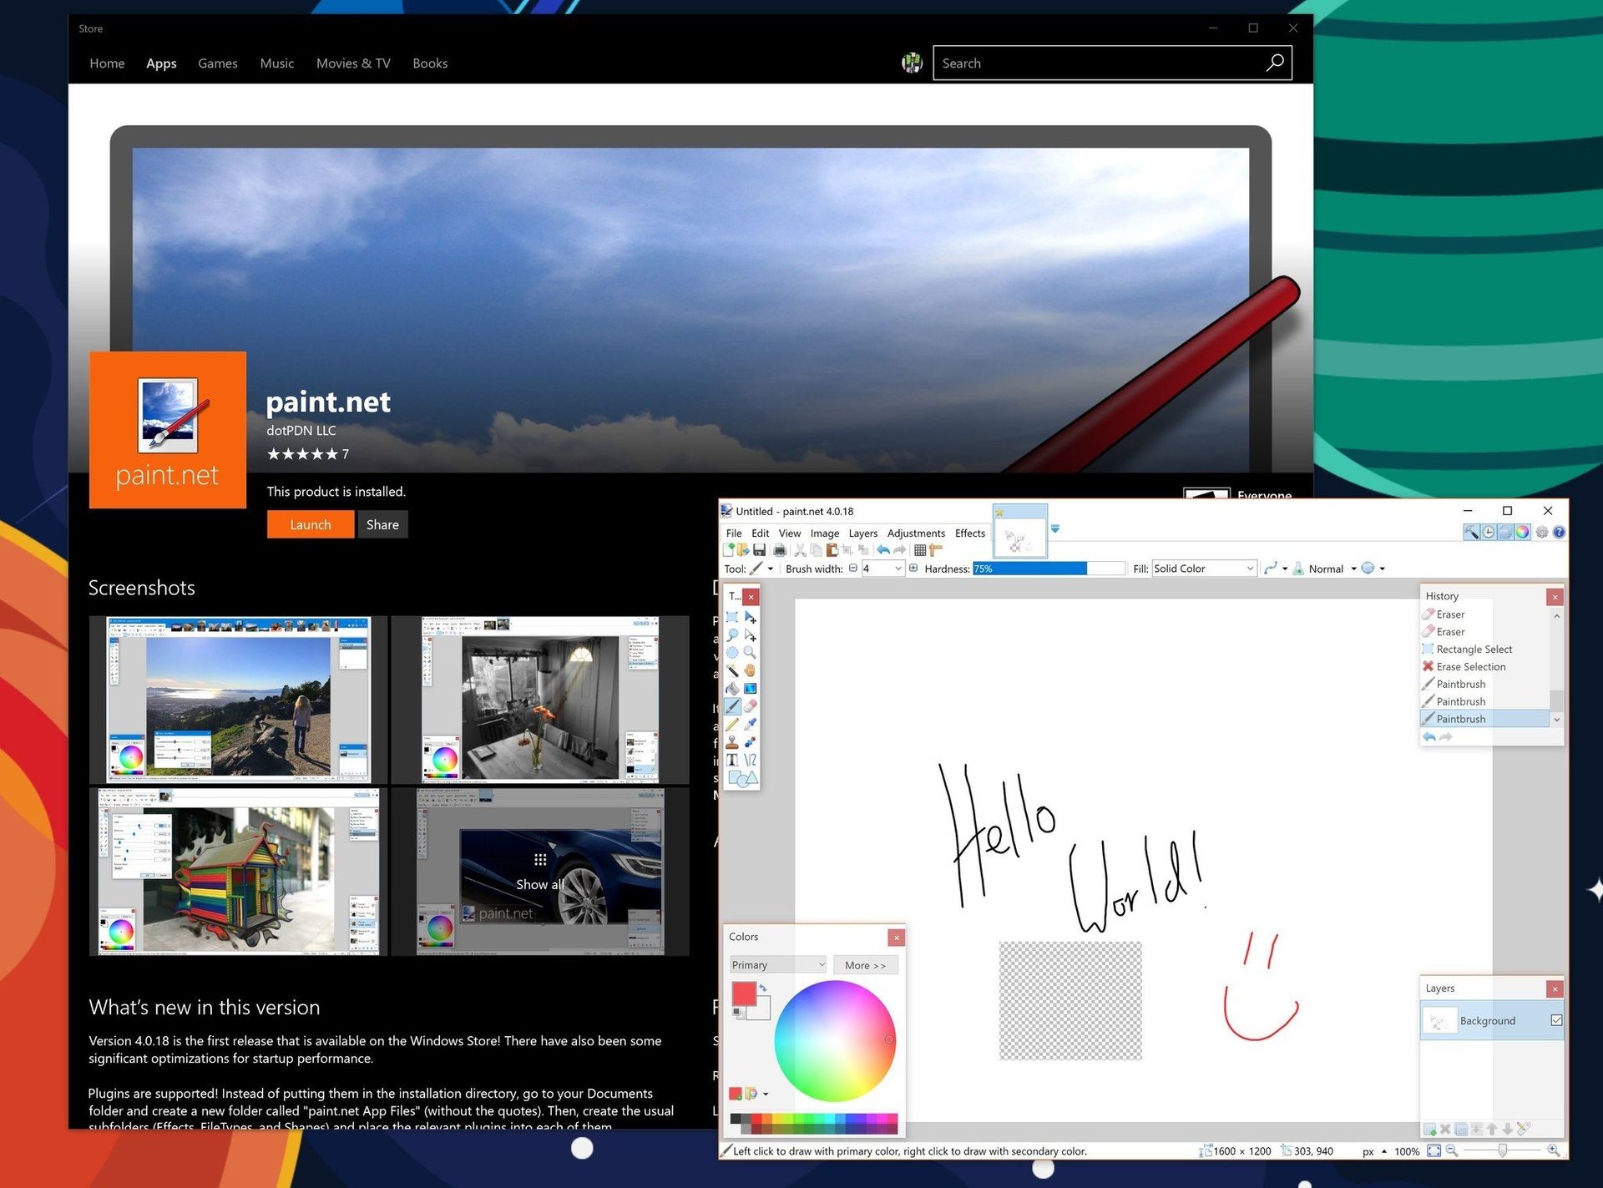Open the Adjustments menu
Screen dimensions: 1603x1188
916,533
